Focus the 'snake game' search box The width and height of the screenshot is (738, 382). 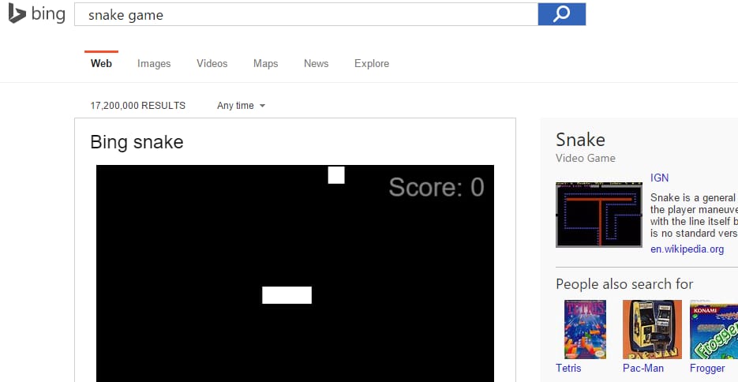306,14
